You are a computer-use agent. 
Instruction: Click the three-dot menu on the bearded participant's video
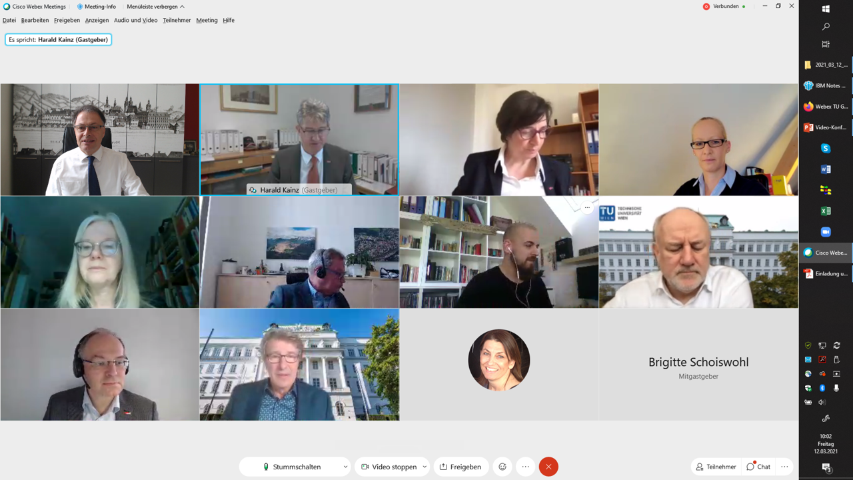point(587,207)
